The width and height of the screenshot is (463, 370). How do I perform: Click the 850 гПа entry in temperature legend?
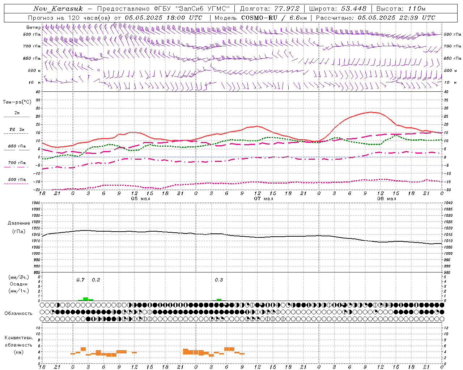coord(17,146)
